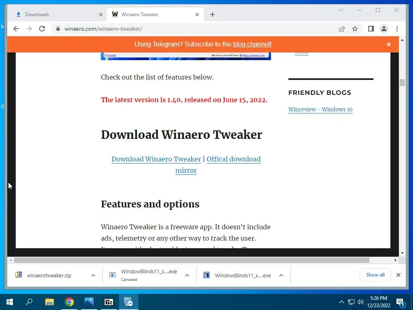Click the horizontal scrollbar right arrow

395,260
